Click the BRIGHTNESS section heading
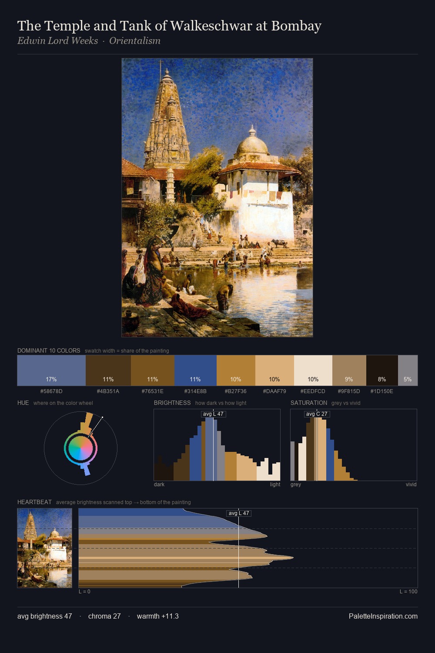The image size is (435, 653). [x=172, y=403]
